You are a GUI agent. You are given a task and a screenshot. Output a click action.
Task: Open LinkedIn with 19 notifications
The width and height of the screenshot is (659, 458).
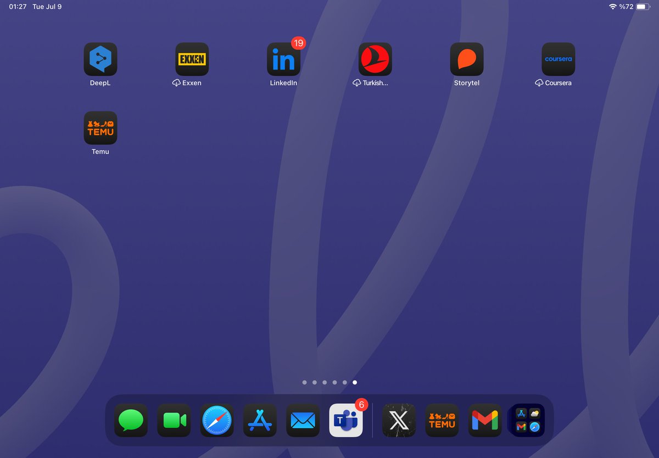[284, 59]
